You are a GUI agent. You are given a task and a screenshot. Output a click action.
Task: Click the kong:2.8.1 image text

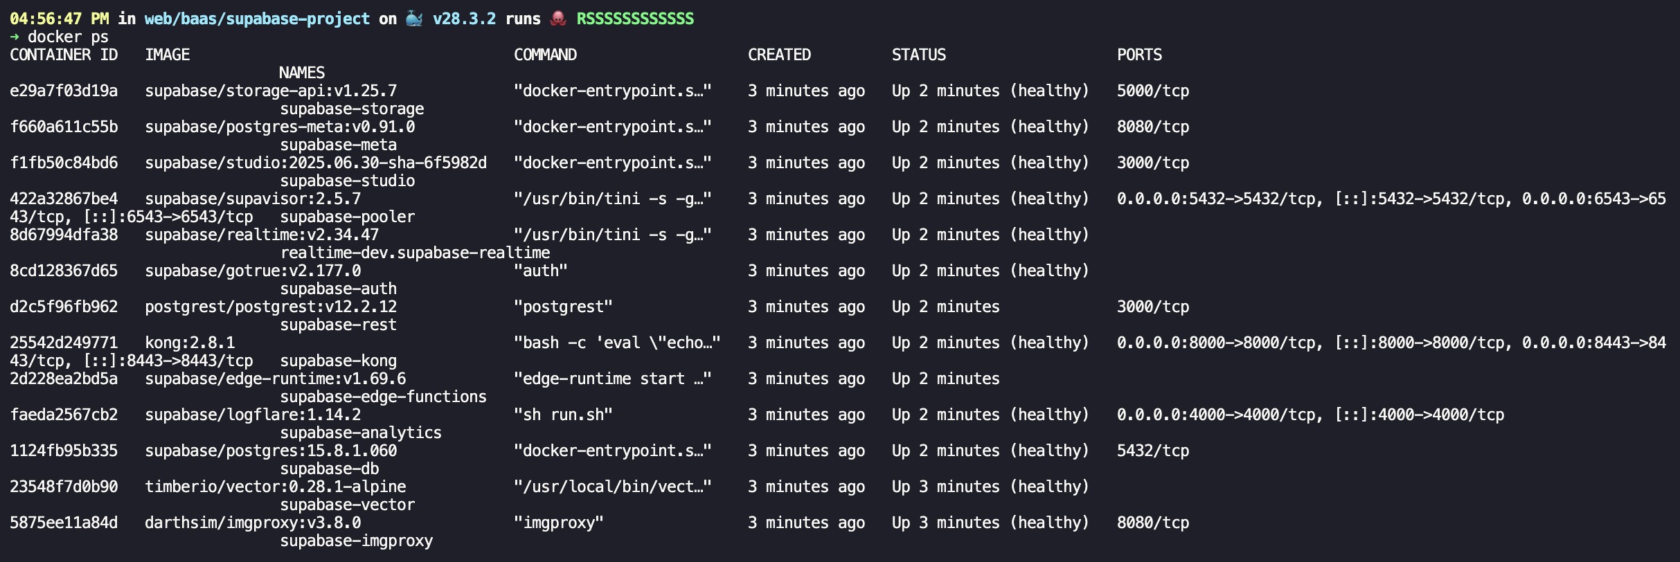190,343
